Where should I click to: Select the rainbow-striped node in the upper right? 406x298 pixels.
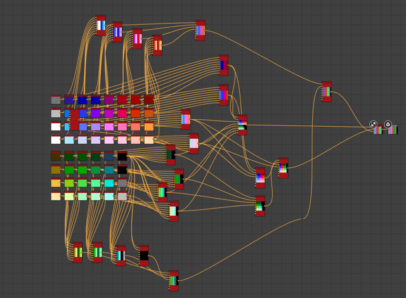coord(326,92)
